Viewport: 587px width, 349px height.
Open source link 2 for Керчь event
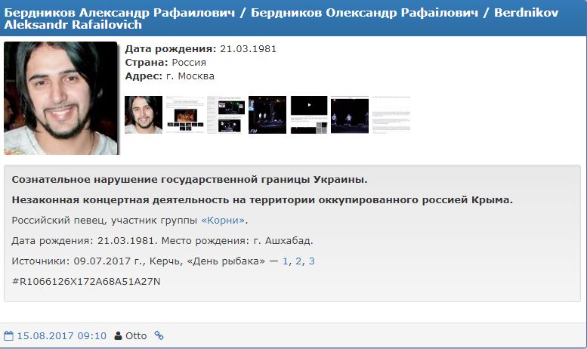[x=298, y=261]
